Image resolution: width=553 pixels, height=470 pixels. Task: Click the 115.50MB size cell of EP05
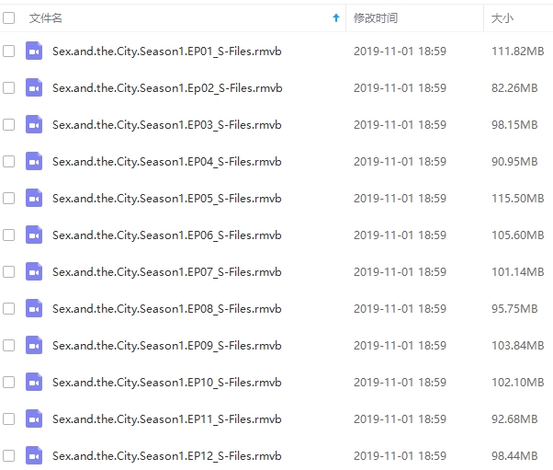(x=518, y=199)
